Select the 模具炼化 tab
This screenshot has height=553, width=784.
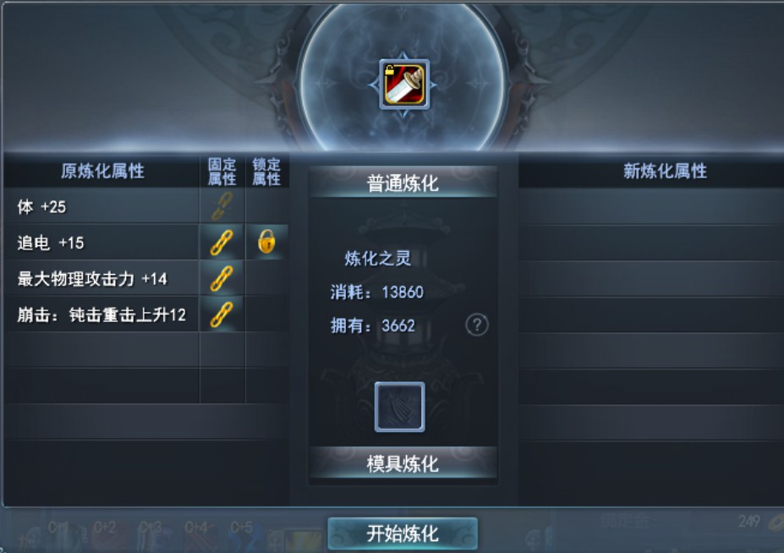403,463
